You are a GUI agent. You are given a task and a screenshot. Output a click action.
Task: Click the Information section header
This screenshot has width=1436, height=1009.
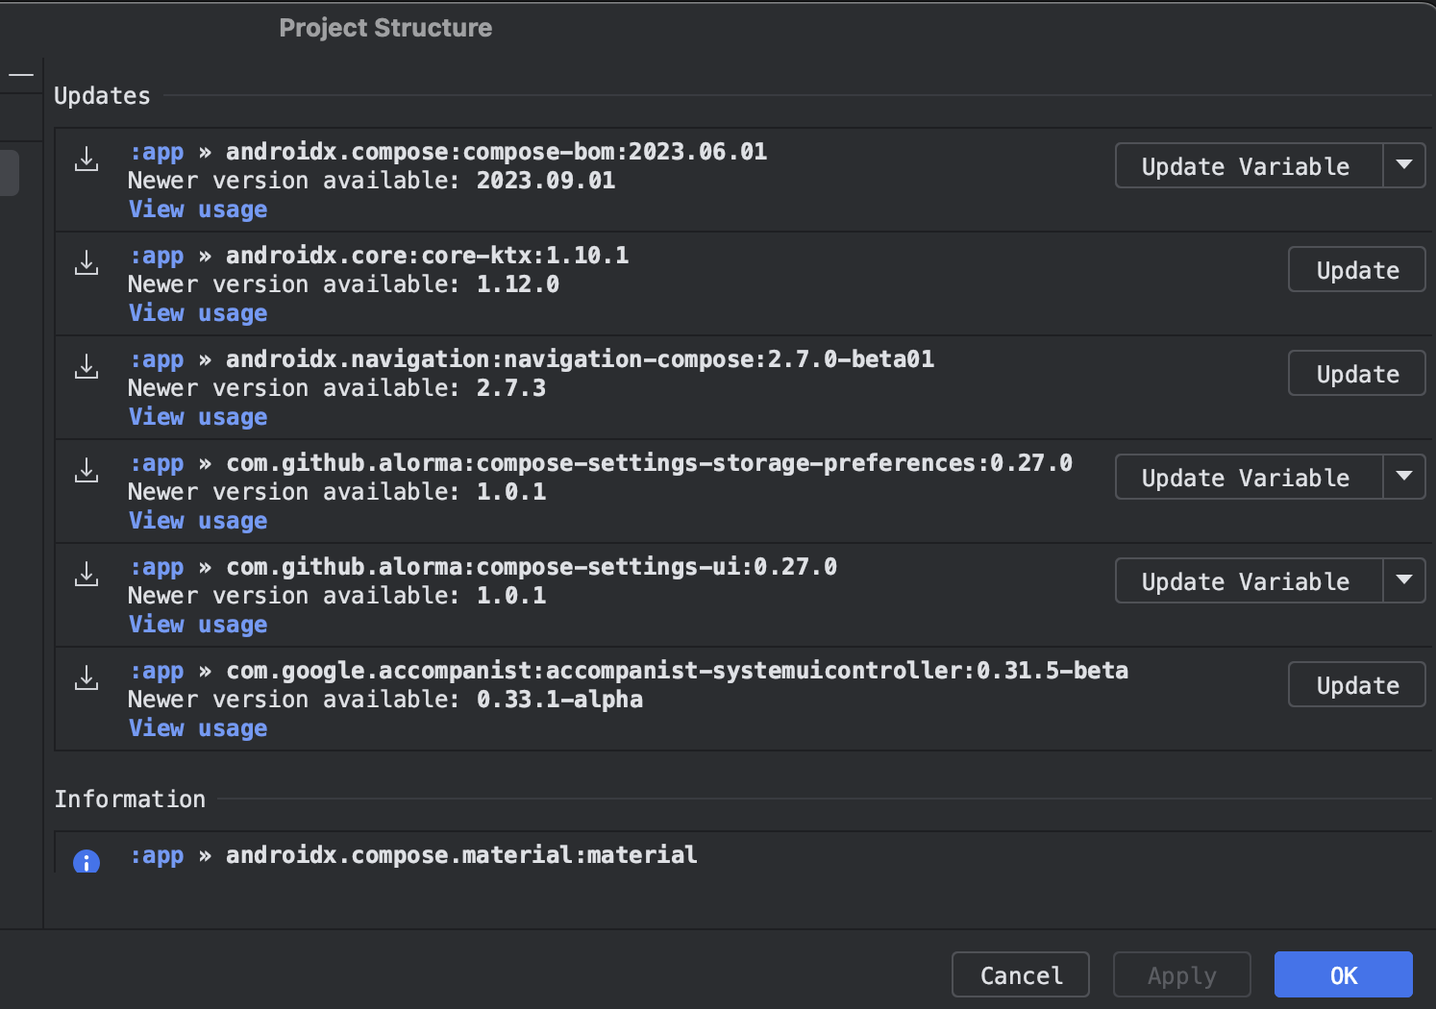[130, 800]
